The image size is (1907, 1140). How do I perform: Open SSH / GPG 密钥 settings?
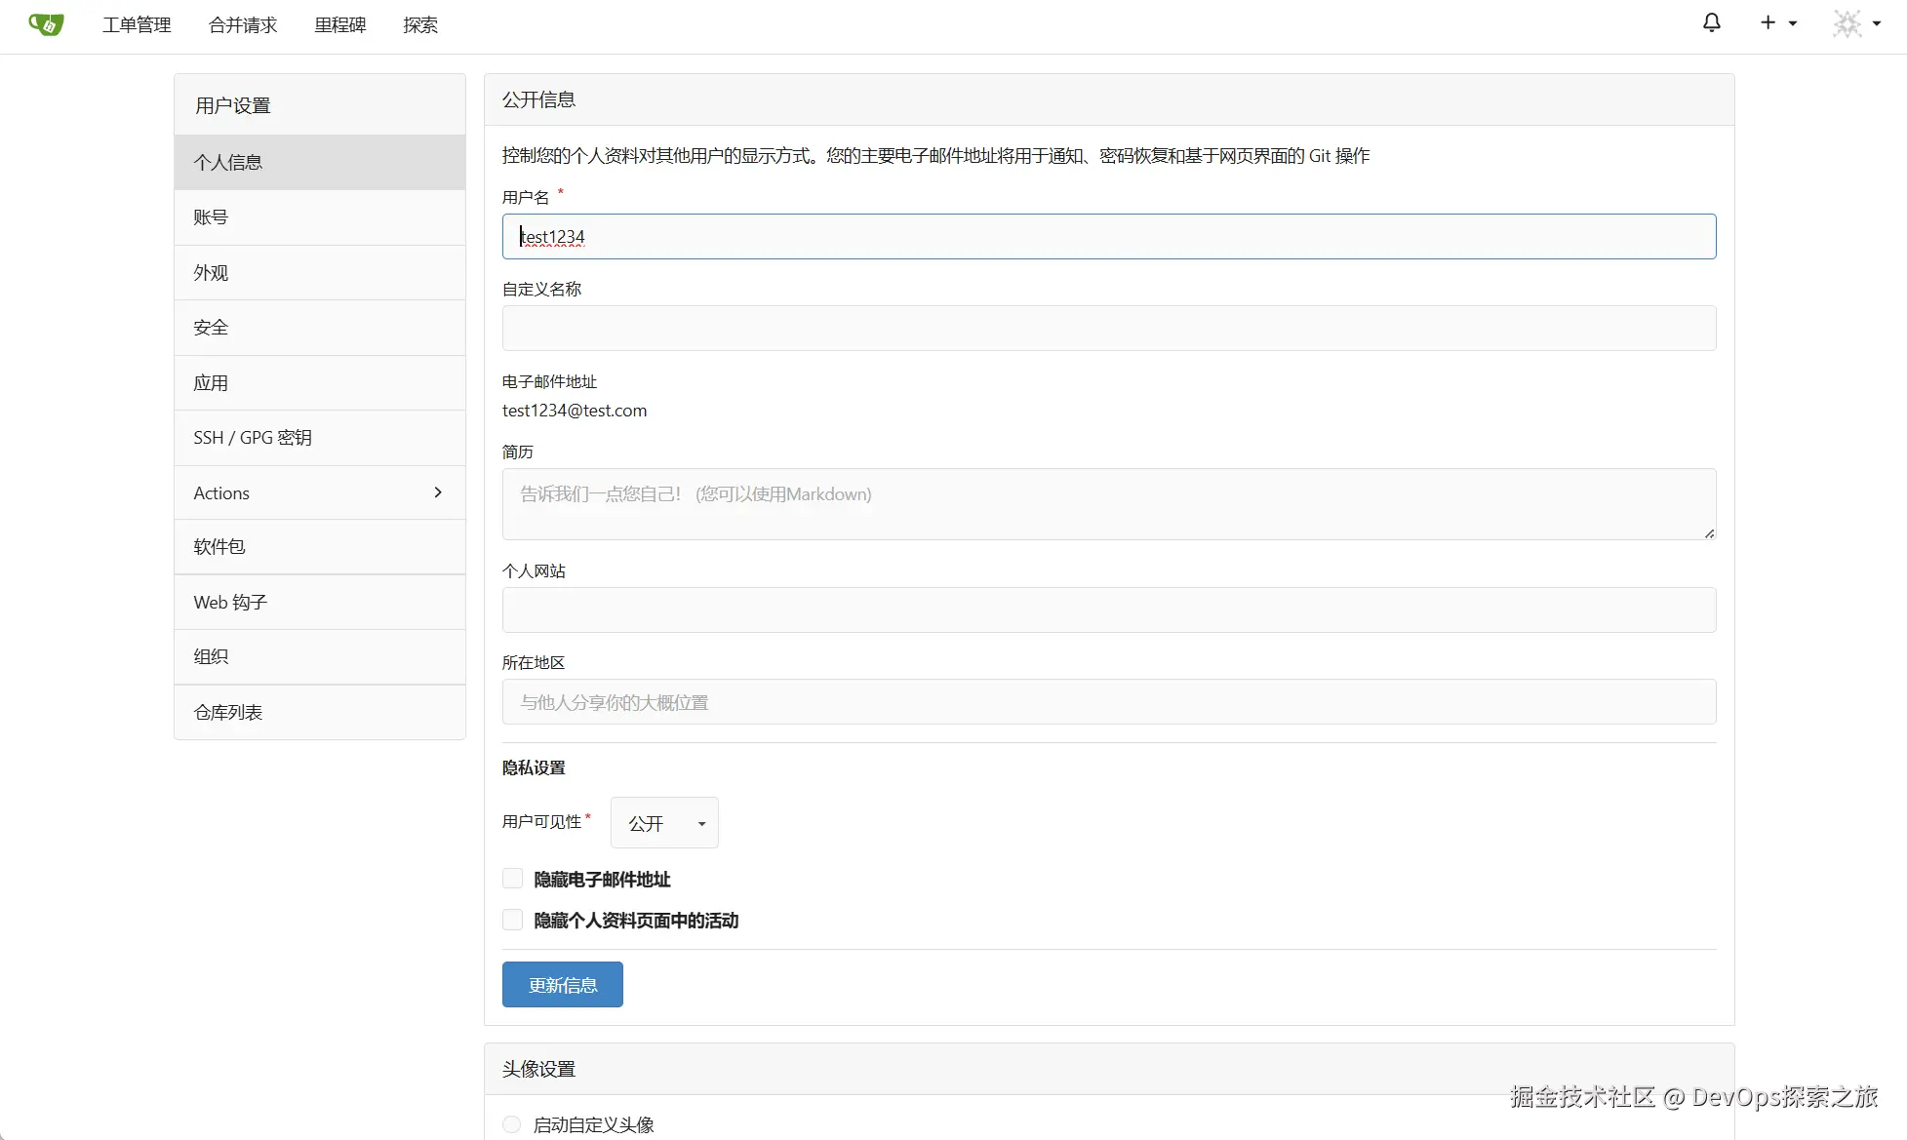tap(253, 438)
